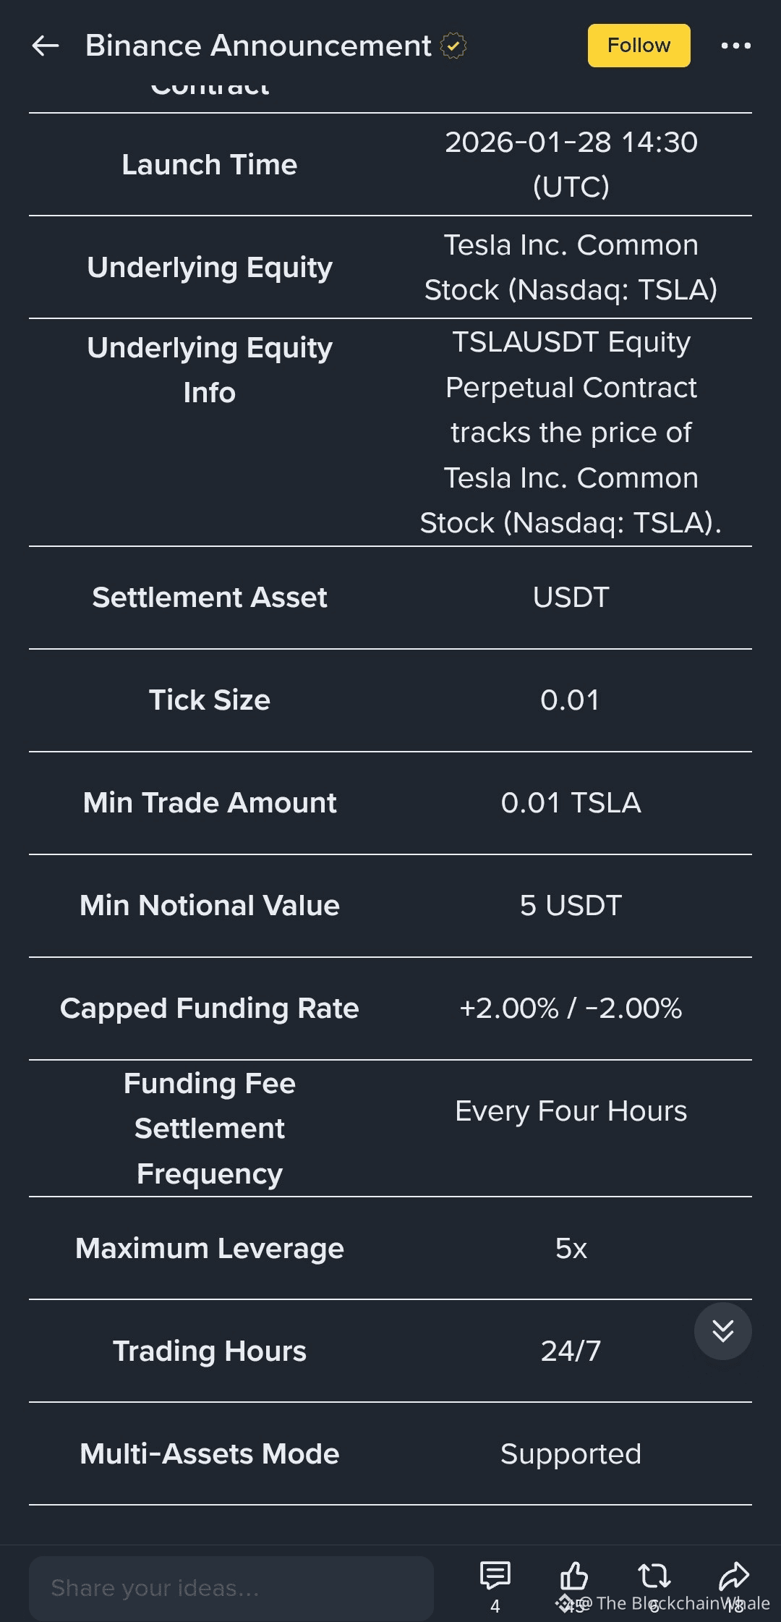The width and height of the screenshot is (781, 1622).
Task: Tap the 5x Maximum Leverage value
Action: click(571, 1249)
